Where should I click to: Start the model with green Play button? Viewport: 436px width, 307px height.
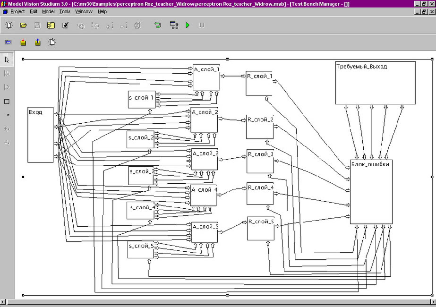[188, 26]
